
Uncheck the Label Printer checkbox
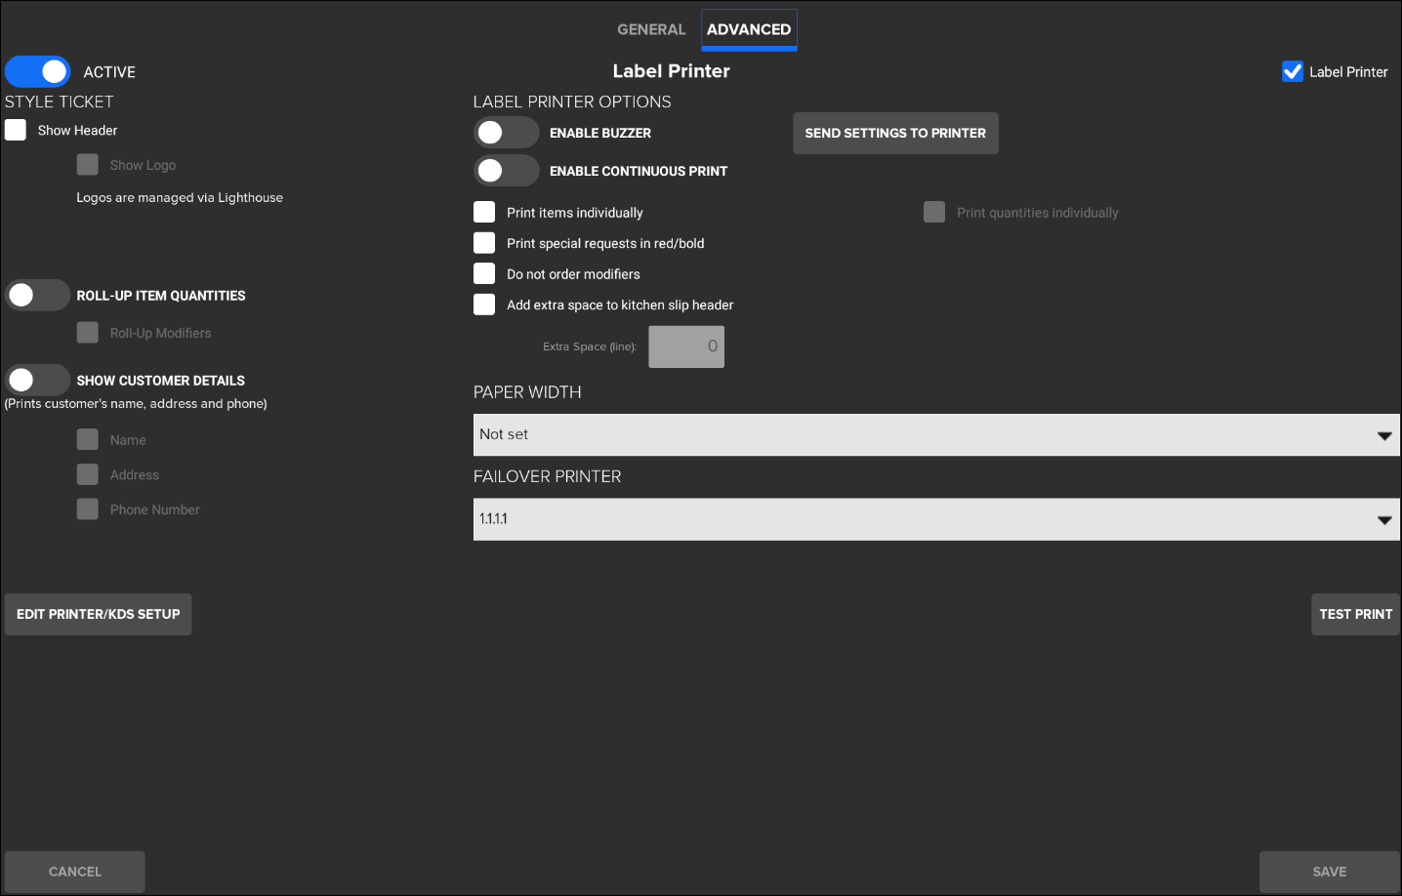1293,71
